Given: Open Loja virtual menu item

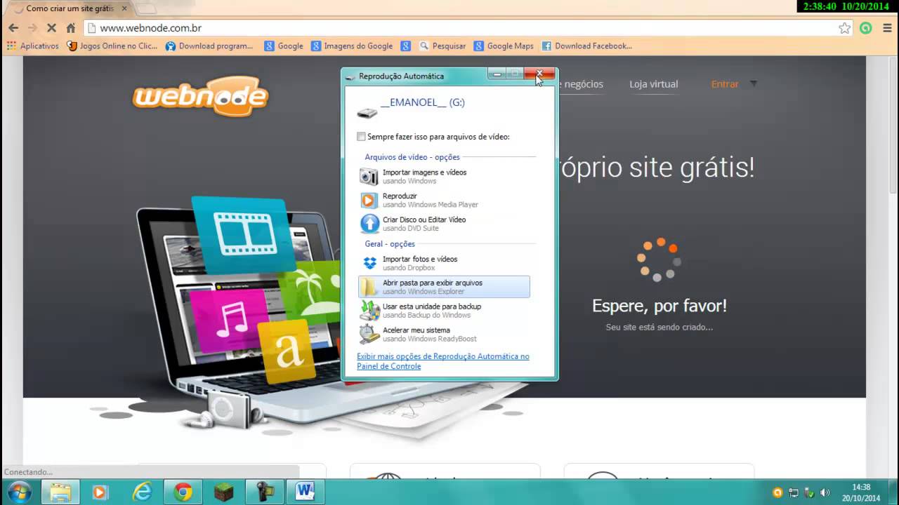Looking at the screenshot, I should (653, 84).
